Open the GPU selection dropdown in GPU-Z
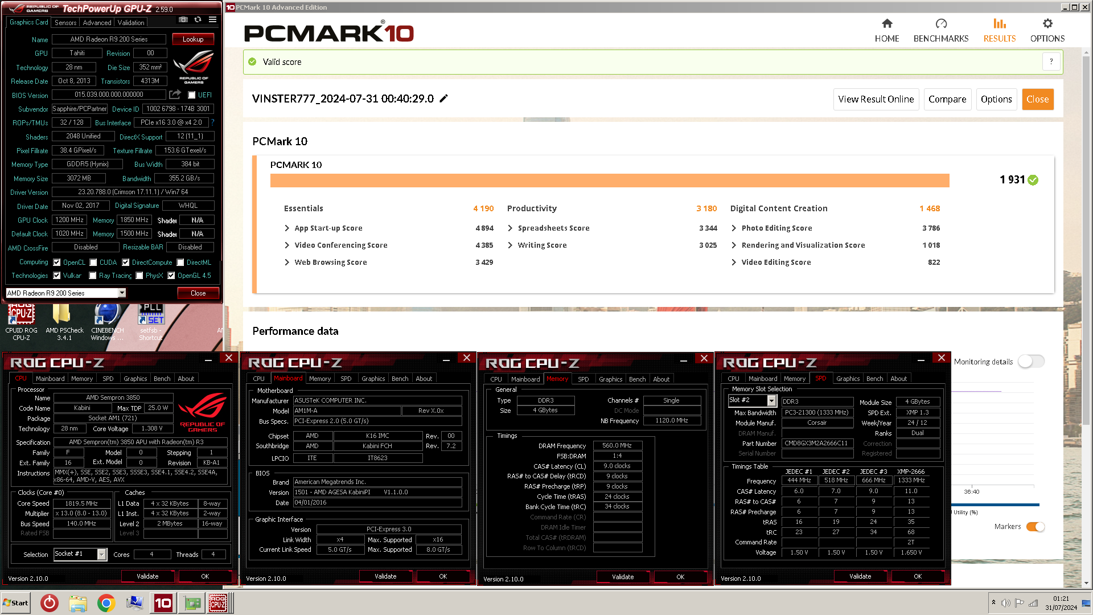Image resolution: width=1093 pixels, height=615 pixels. pyautogui.click(x=122, y=293)
